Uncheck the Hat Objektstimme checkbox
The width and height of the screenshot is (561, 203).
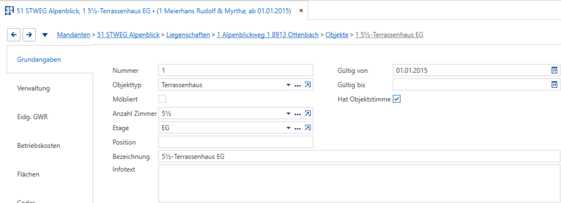(x=396, y=99)
